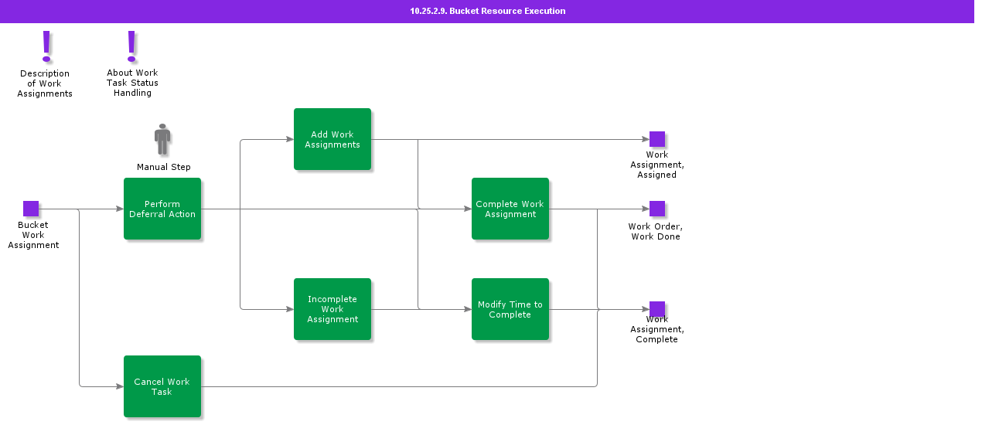The height and width of the screenshot is (425, 982).
Task: Select the Description of Work Assignments label text
Action: [45, 83]
